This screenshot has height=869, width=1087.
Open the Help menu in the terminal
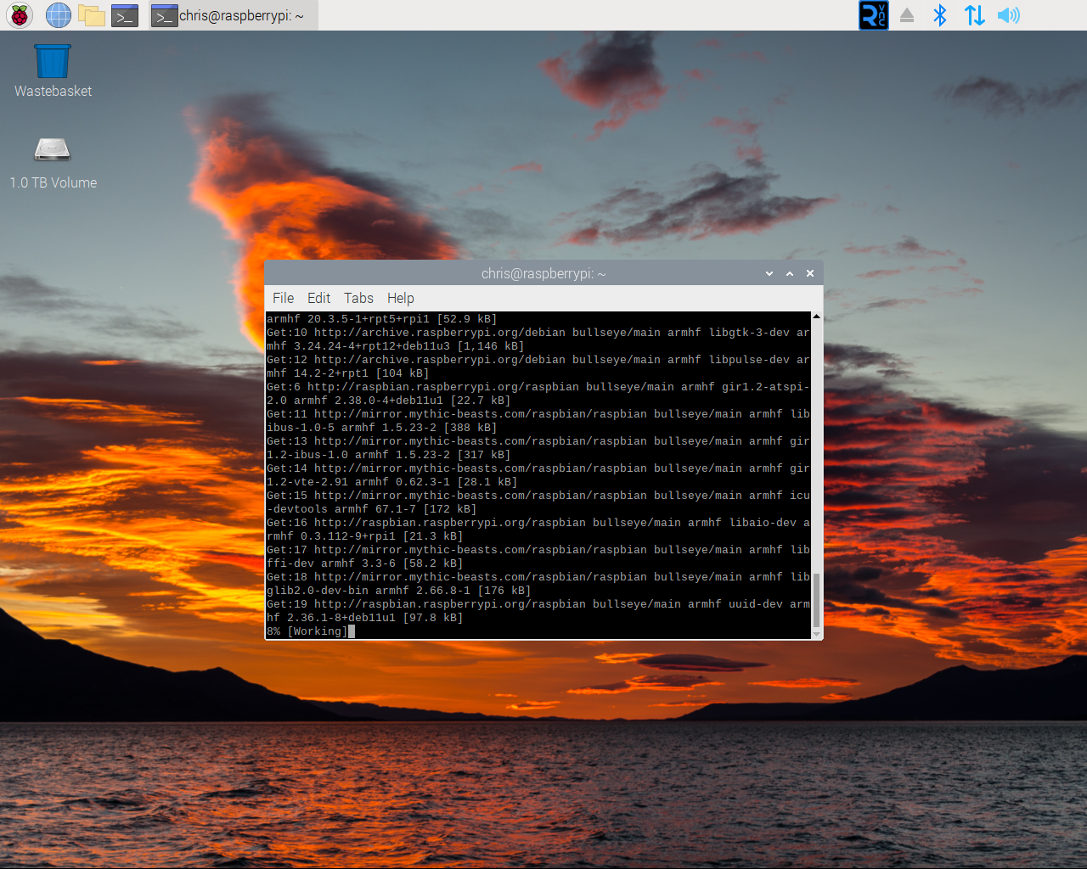400,298
